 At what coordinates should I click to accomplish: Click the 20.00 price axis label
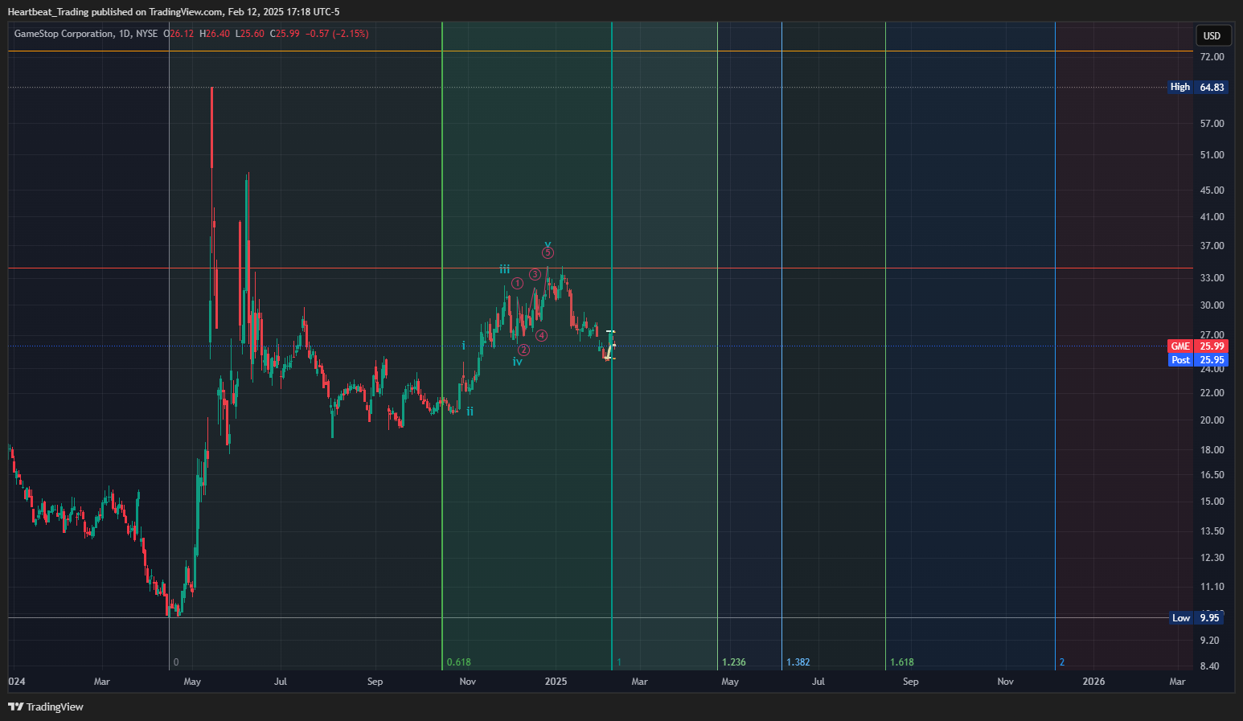1212,420
